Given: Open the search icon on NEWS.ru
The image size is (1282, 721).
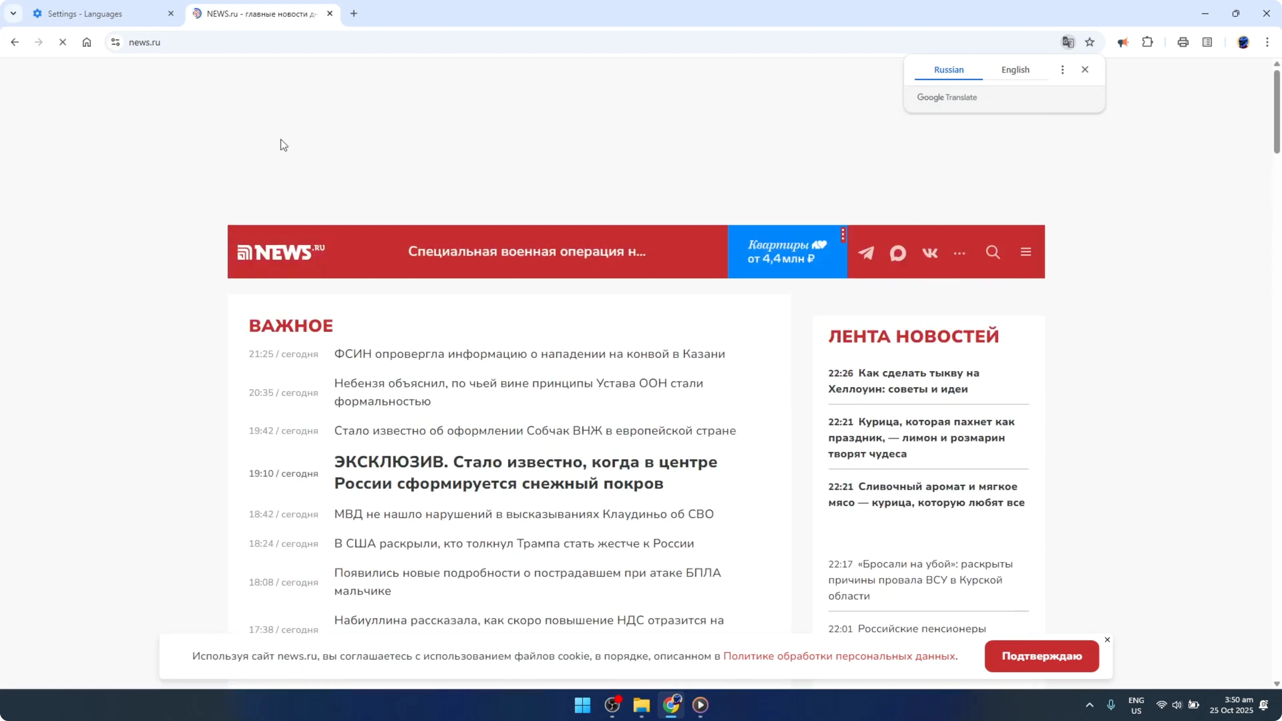Looking at the screenshot, I should (x=993, y=252).
